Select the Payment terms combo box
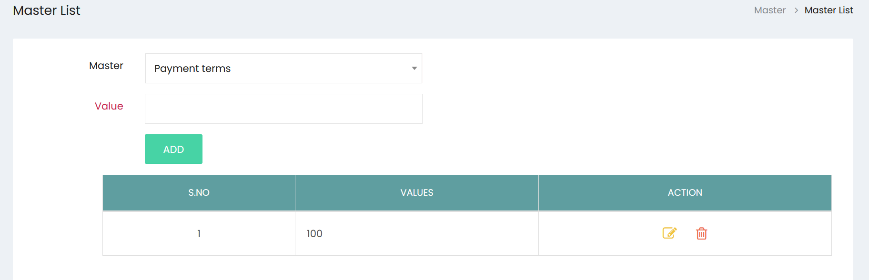Screen dimensions: 869x280 coord(283,69)
